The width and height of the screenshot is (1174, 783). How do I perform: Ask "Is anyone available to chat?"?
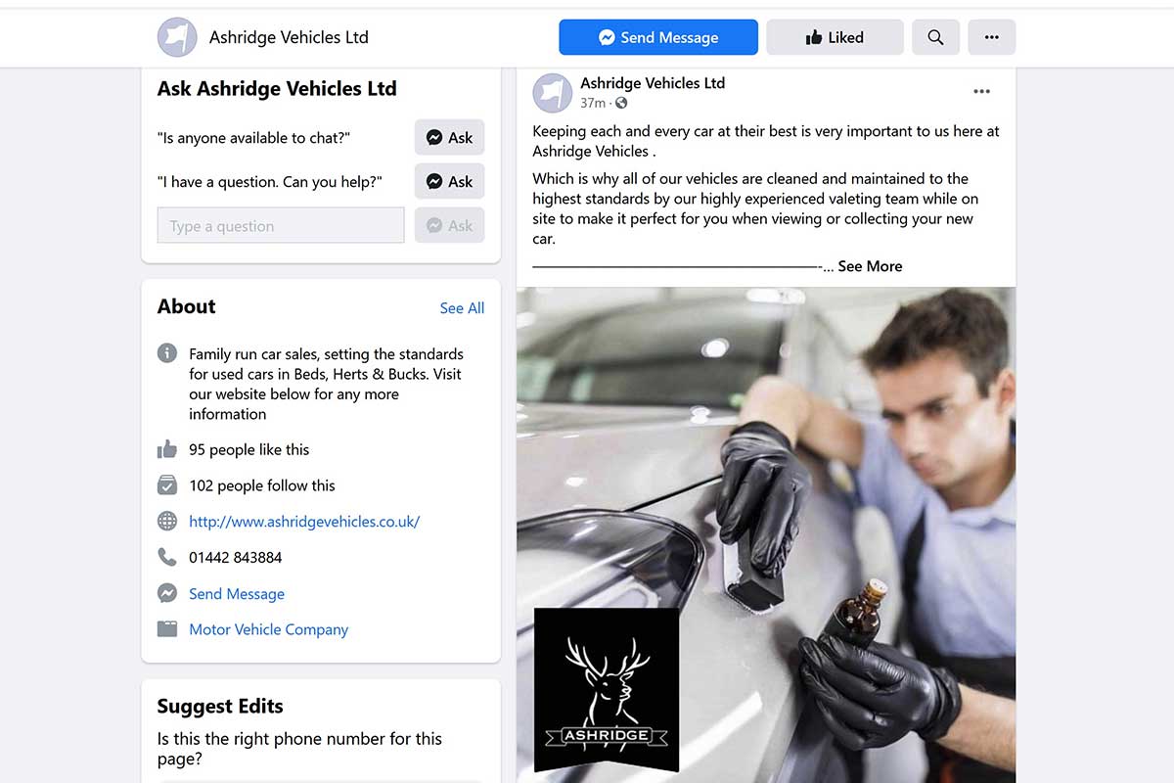tap(449, 138)
